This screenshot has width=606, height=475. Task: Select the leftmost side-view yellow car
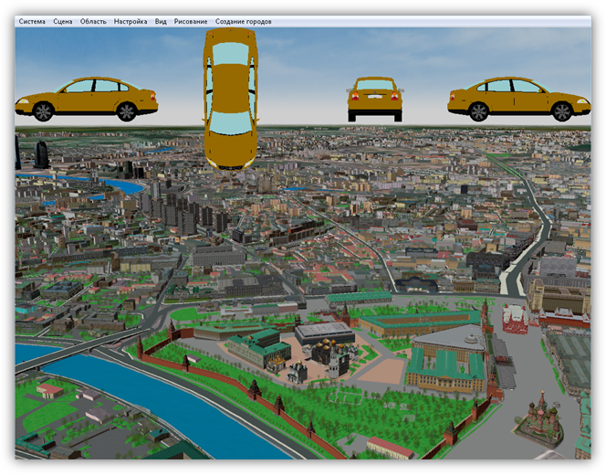87,99
